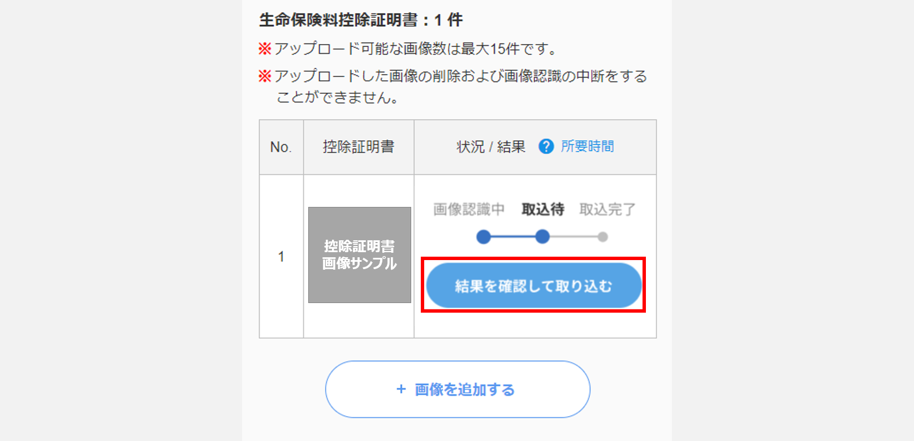Click the middle progress dot for 取込待
914x441 pixels.
[x=542, y=237]
